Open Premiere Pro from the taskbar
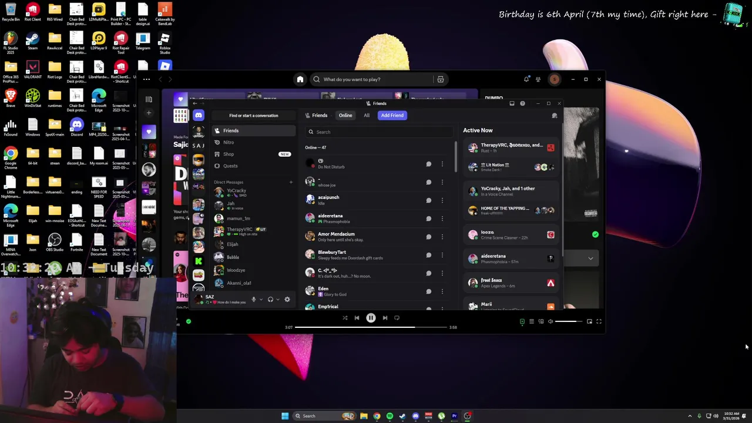The width and height of the screenshot is (752, 423). 454,416
